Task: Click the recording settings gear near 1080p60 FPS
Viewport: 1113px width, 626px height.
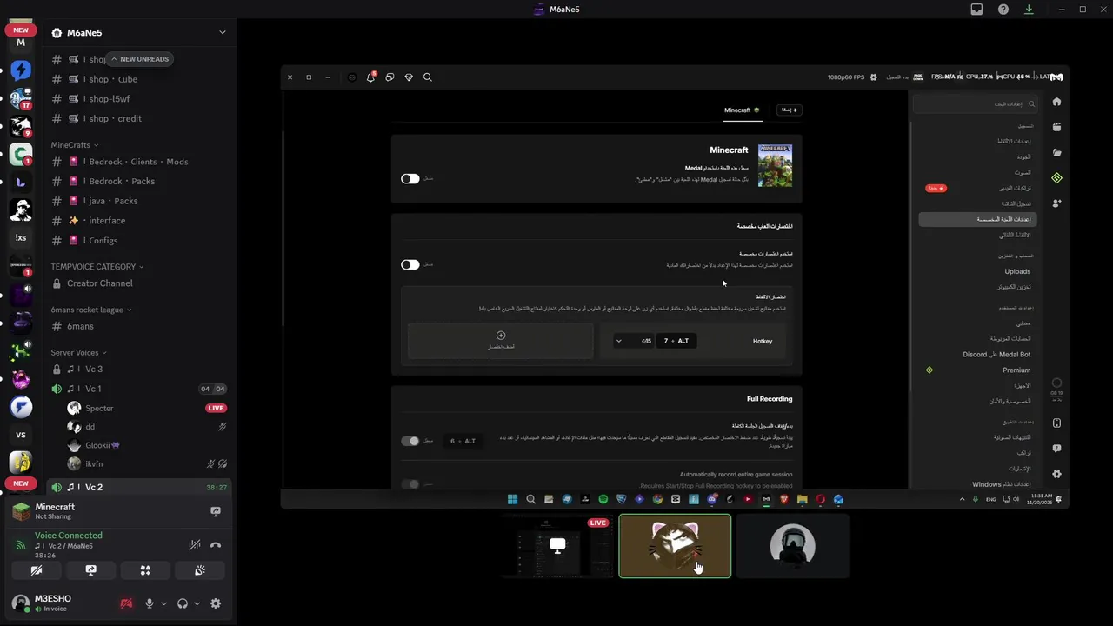Action: (874, 77)
